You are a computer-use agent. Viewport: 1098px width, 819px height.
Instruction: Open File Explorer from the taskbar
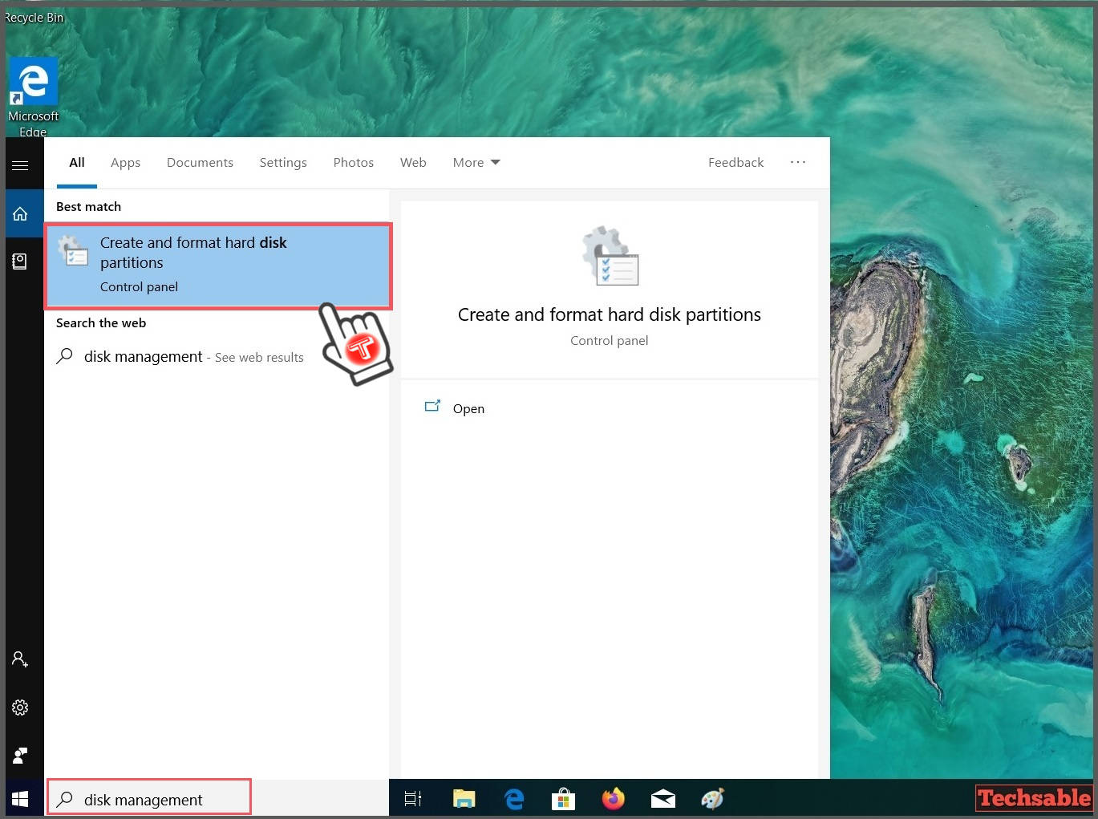464,798
